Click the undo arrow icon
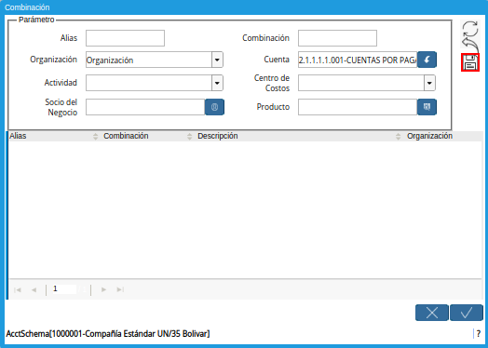The height and width of the screenshot is (348, 488). coord(470,45)
